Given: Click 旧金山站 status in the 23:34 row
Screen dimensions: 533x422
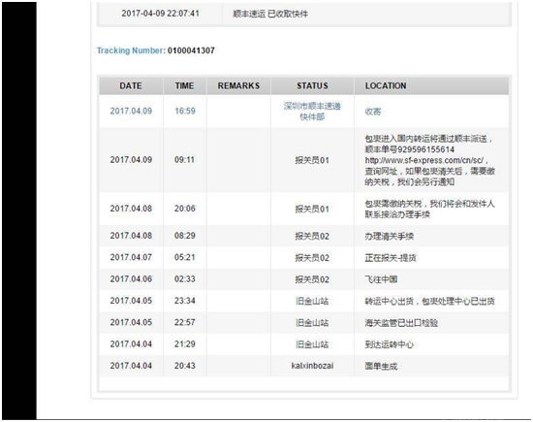Looking at the screenshot, I should [x=312, y=301].
